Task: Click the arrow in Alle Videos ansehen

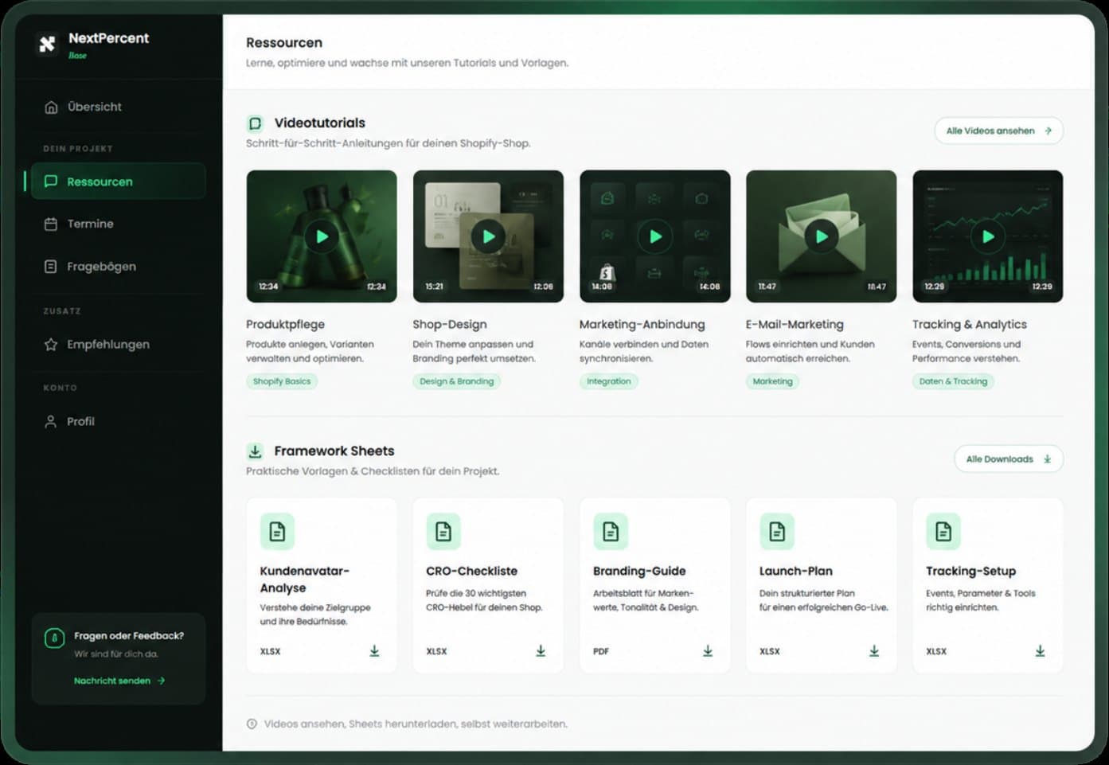Action: pyautogui.click(x=1048, y=131)
